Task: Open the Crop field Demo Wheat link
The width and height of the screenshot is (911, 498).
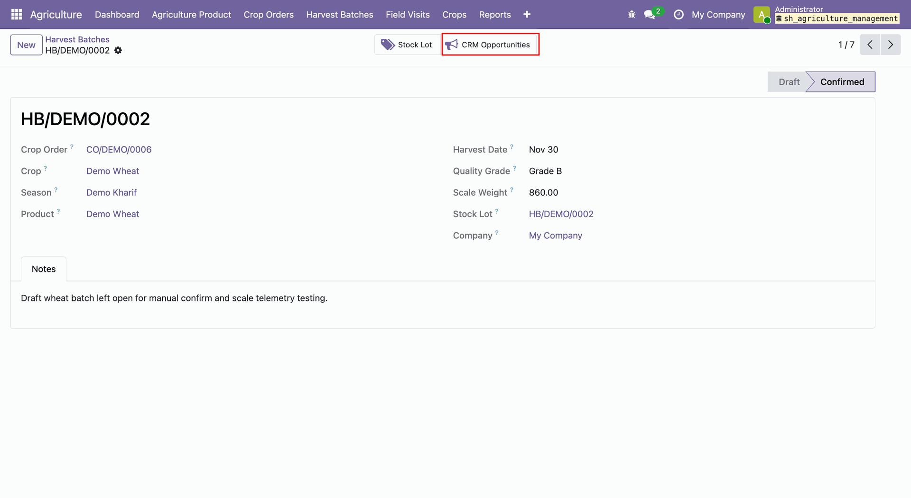Action: coord(112,171)
